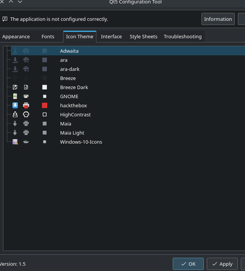Click the white square icon in the Breeze Dark row
The image size is (245, 271).
(45, 87)
